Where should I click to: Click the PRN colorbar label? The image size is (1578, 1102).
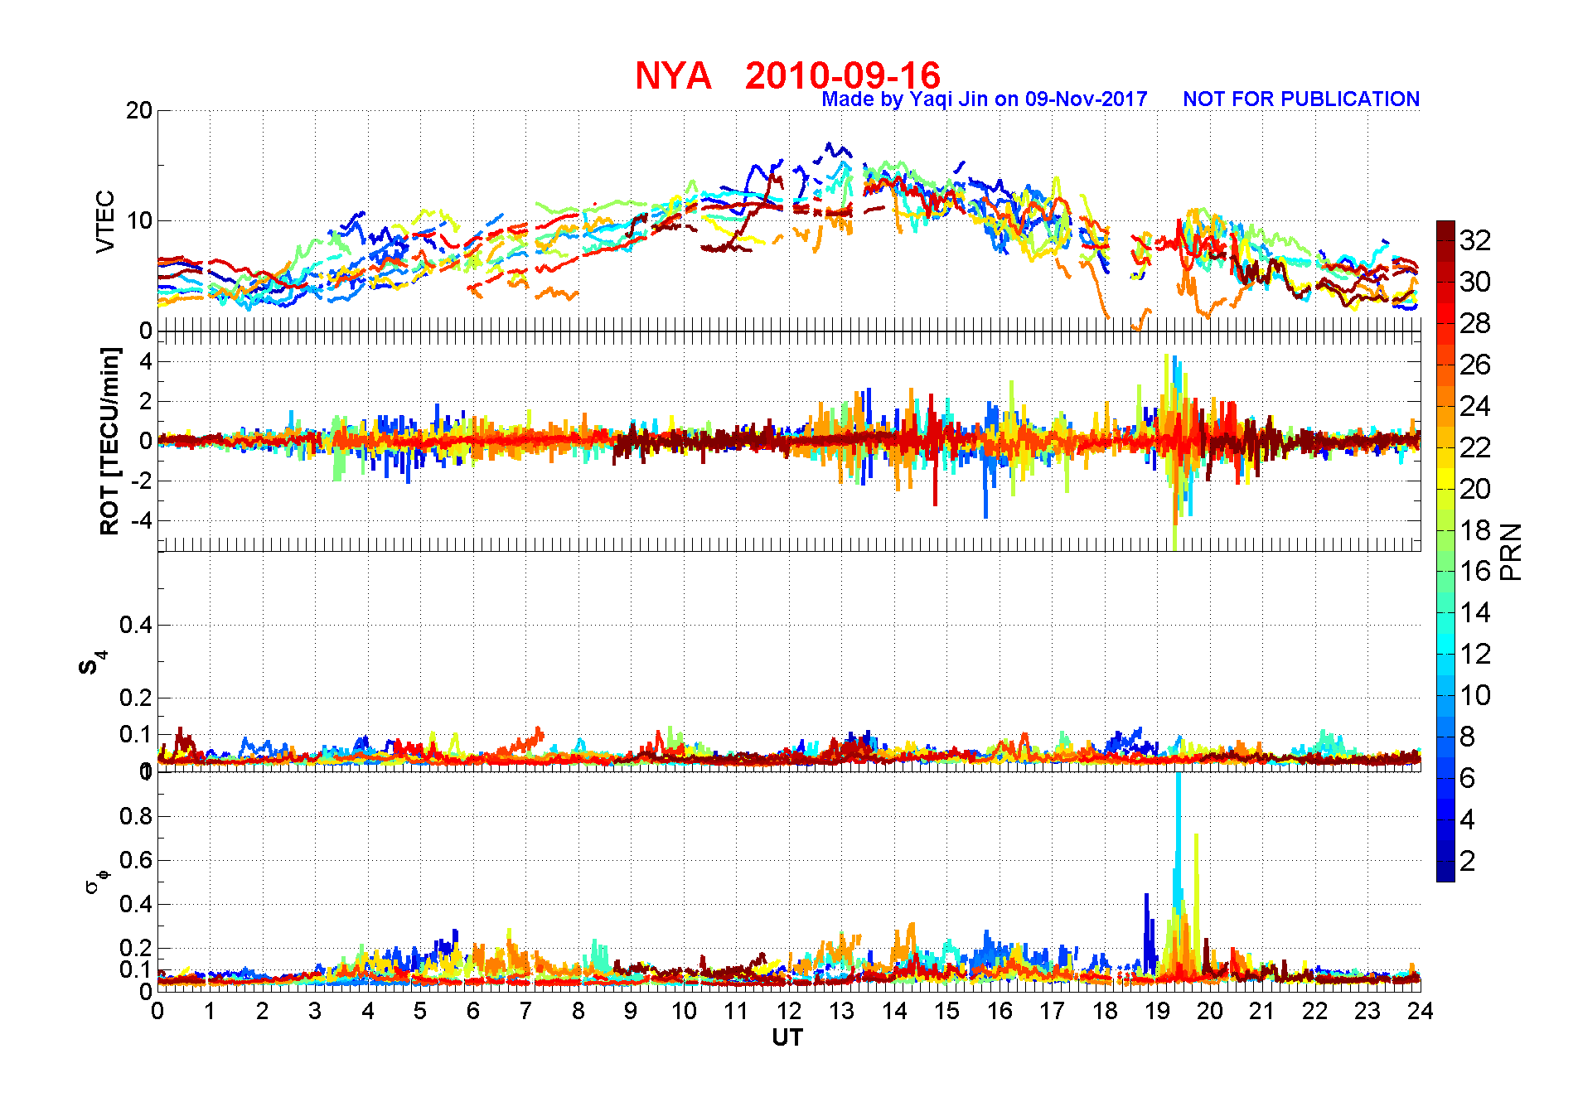tap(1512, 551)
